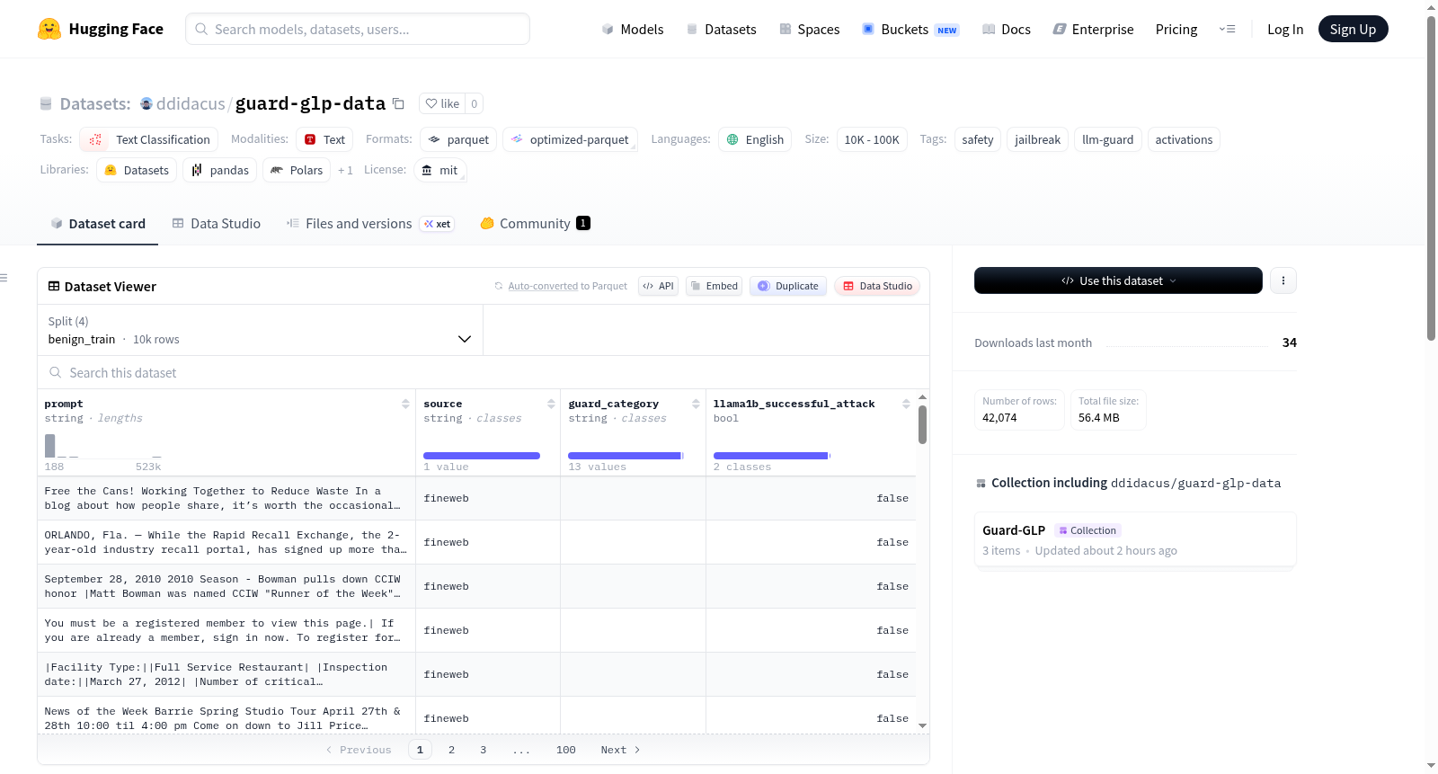Go to Datasets in top navigation
Image resolution: width=1438 pixels, height=774 pixels.
[721, 29]
